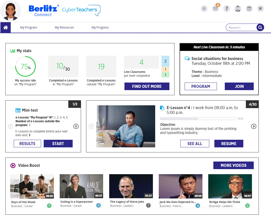Open the My Progress menu

click(100, 28)
